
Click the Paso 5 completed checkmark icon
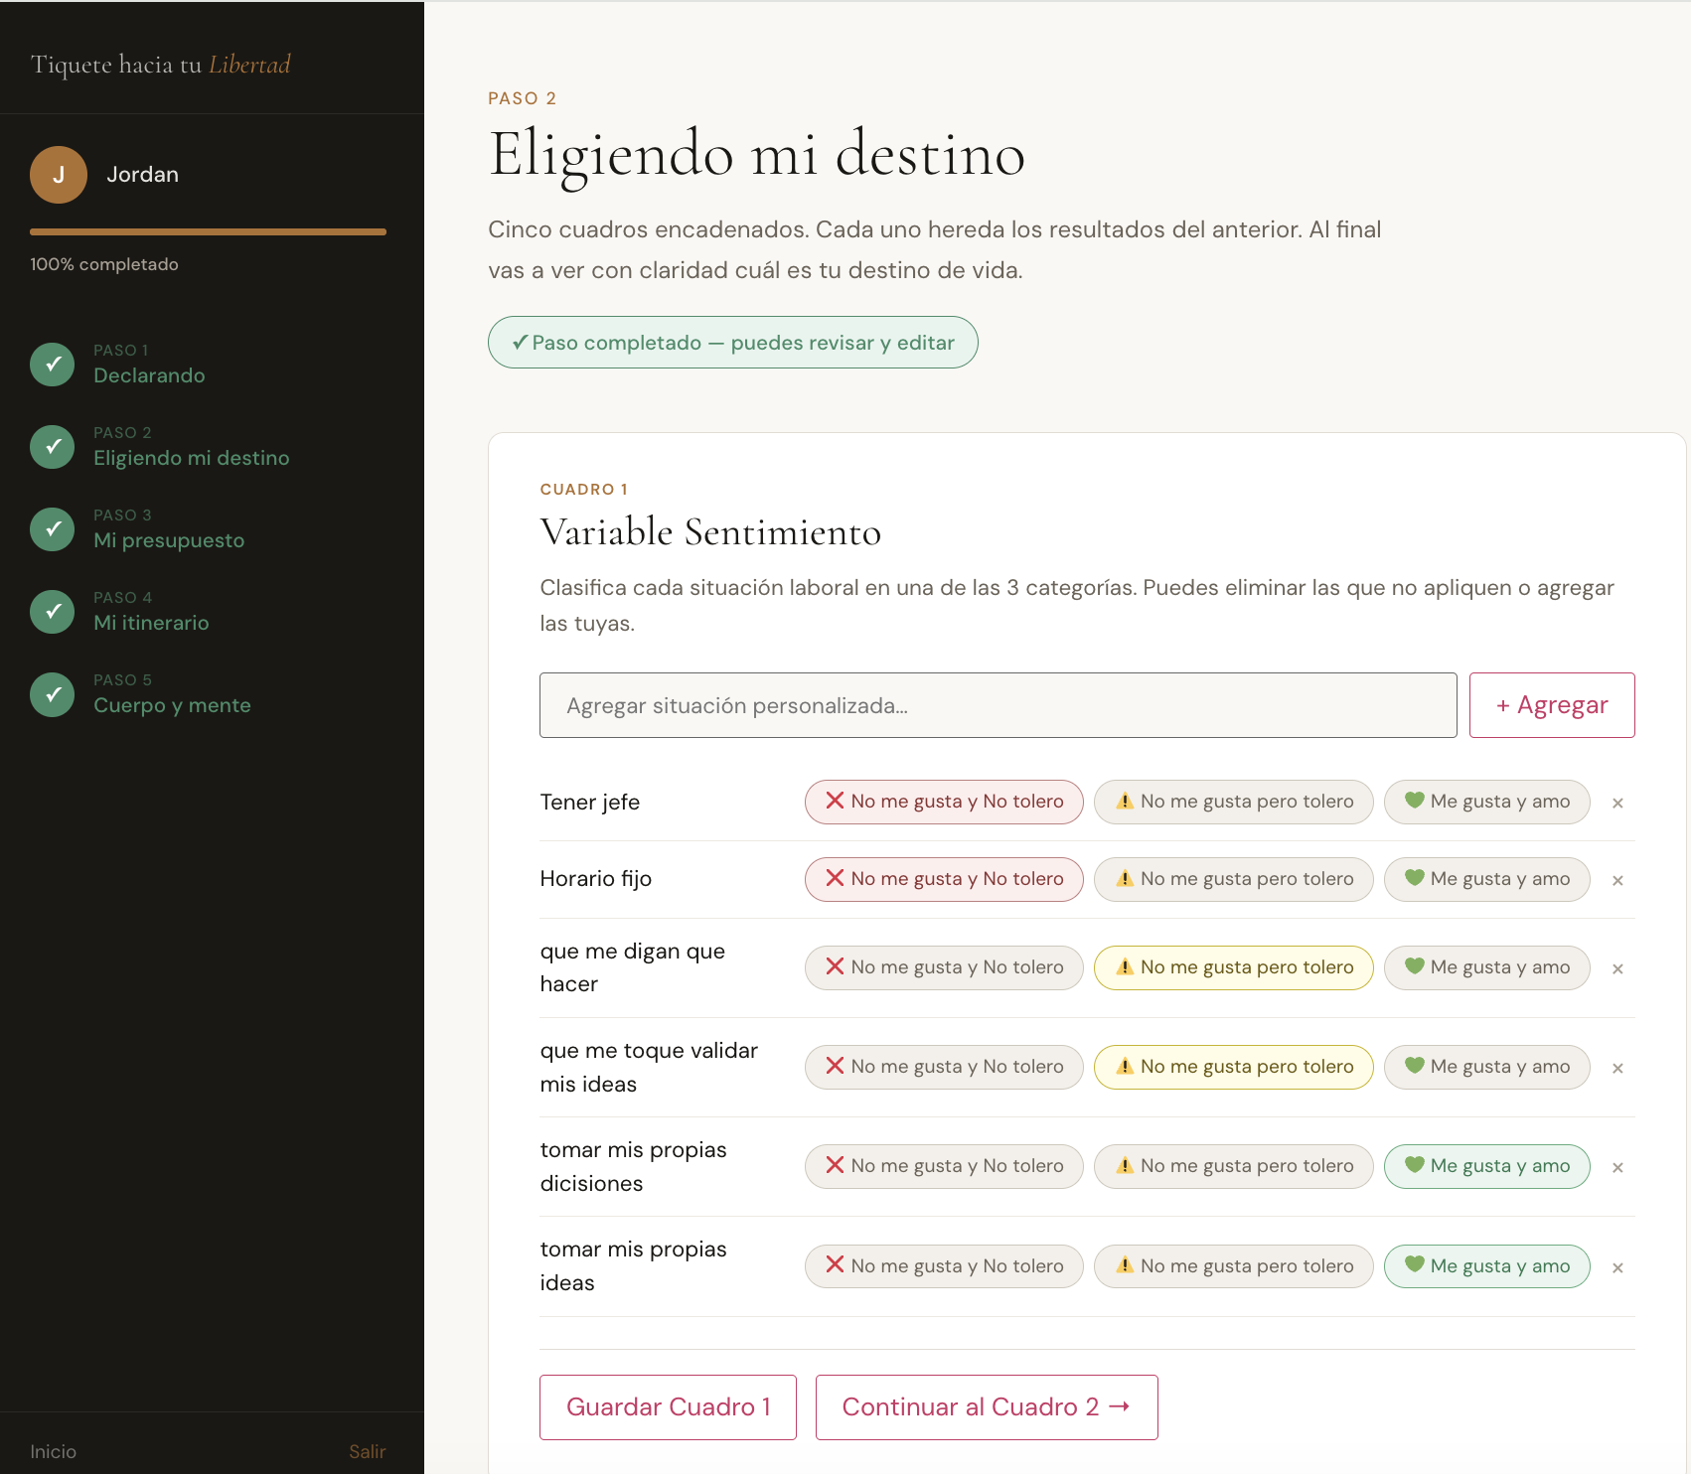53,694
